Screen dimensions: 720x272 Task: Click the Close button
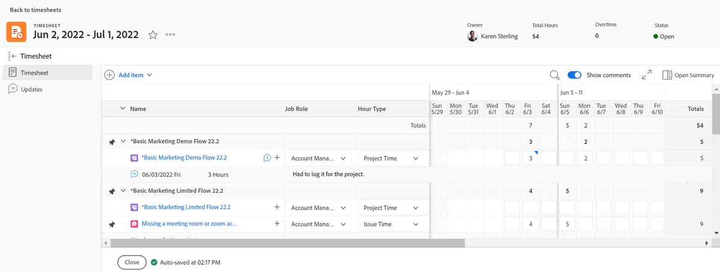[x=132, y=262]
